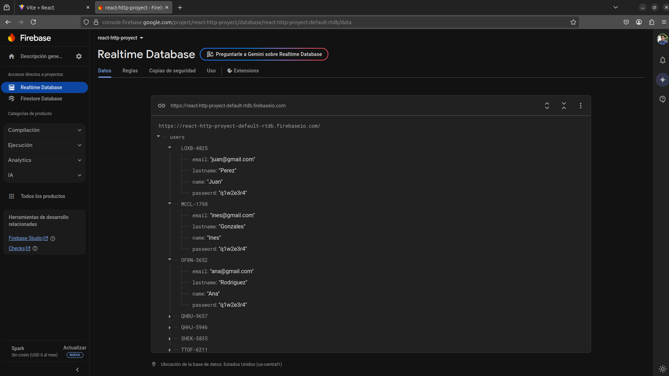Viewport: 669px width, 376px height.
Task: Click the database URL link in header
Action: pyautogui.click(x=228, y=106)
